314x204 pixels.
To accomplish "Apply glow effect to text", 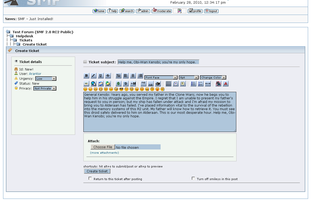I will (x=118, y=84).
